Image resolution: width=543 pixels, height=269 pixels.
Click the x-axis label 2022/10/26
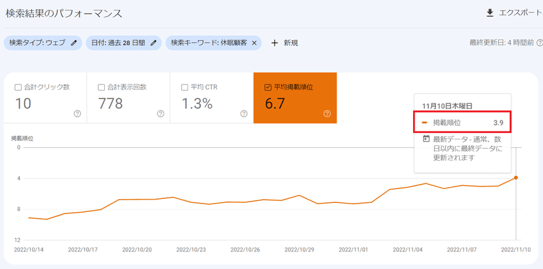pyautogui.click(x=245, y=249)
